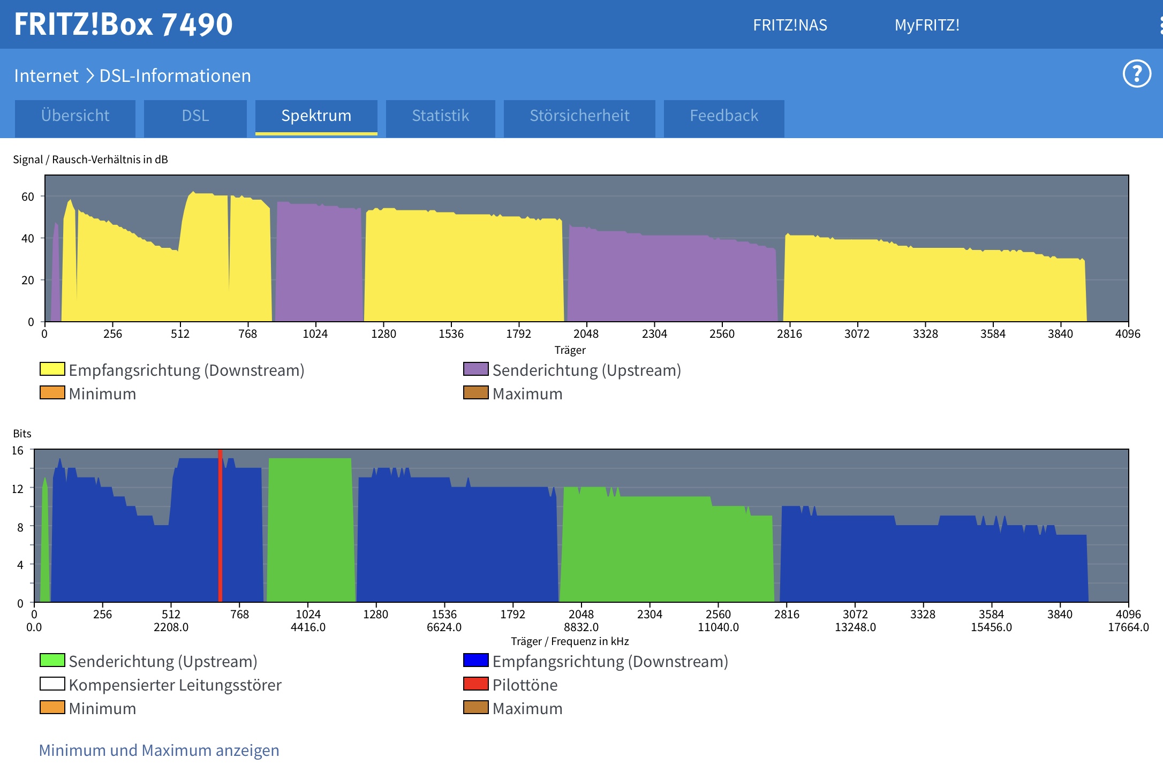Open the Statistik tab

(x=440, y=116)
